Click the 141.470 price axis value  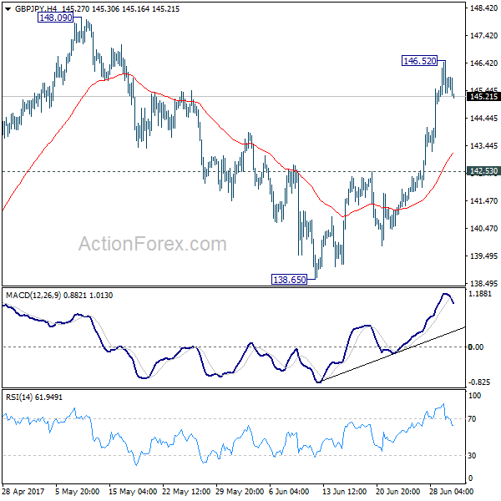(483, 201)
